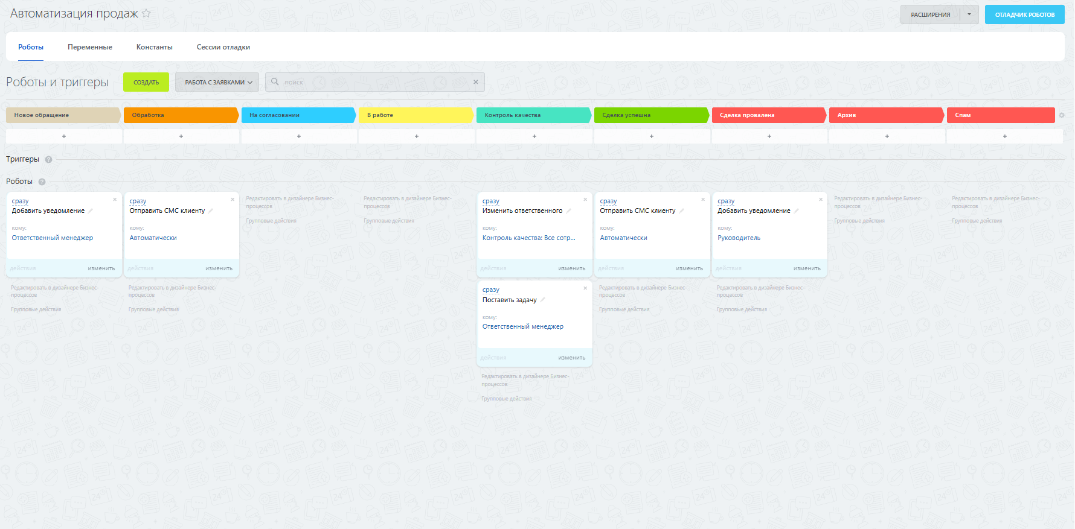Show help for Триггеры section
The image size is (1075, 529).
click(x=48, y=160)
